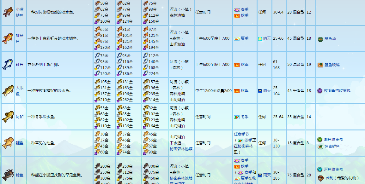Viewport: 365px width, 184px height.
Task: Select the 210金 price in 大眼鱼 row
Action: (x=105, y=100)
